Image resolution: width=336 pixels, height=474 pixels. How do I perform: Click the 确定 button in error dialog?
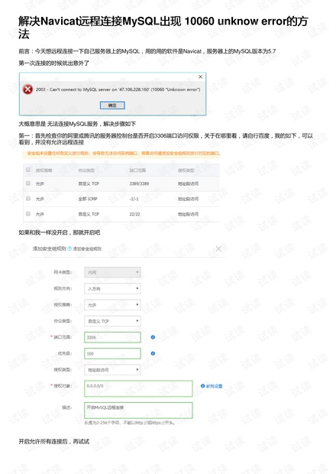(112, 106)
